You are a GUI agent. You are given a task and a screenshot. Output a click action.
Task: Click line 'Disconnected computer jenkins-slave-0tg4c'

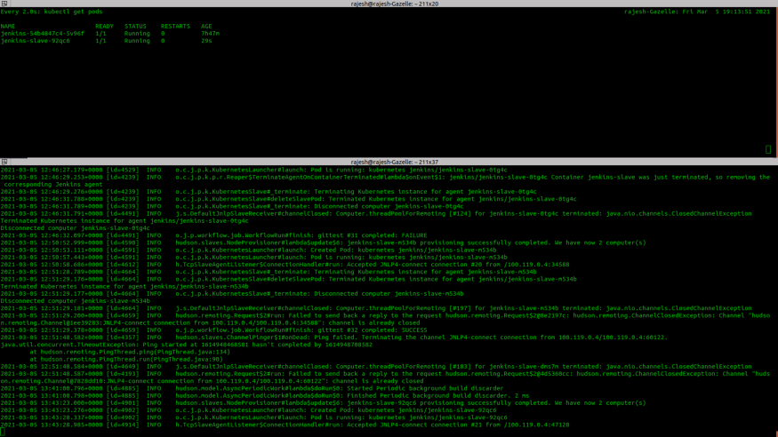tap(75, 228)
